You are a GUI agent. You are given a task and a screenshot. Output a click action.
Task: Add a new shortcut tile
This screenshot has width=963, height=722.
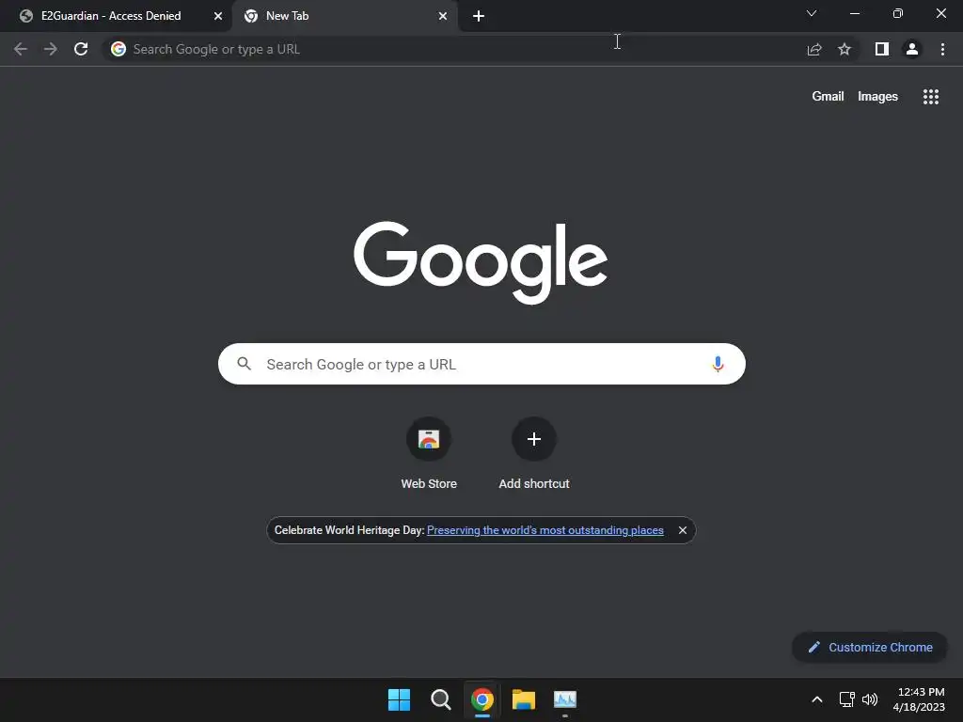534,454
